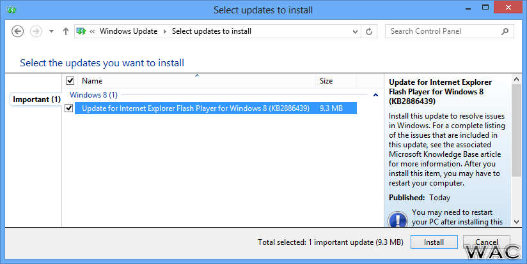This screenshot has height=264, width=527.
Task: Sort the list by Size column
Action: [x=336, y=81]
